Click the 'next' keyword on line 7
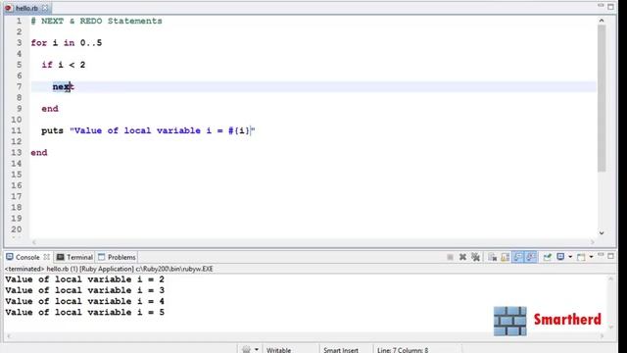This screenshot has height=353, width=627. coord(63,87)
